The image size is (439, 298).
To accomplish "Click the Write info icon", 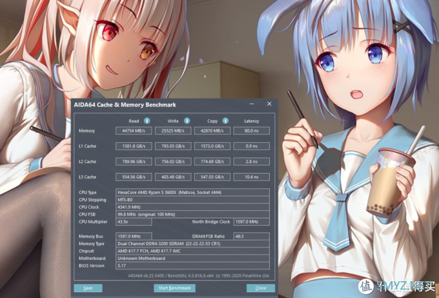I will tap(187, 121).
